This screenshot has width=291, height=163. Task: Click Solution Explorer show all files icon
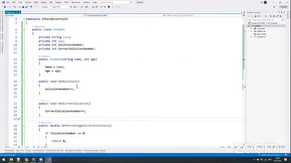[x=281, y=16]
